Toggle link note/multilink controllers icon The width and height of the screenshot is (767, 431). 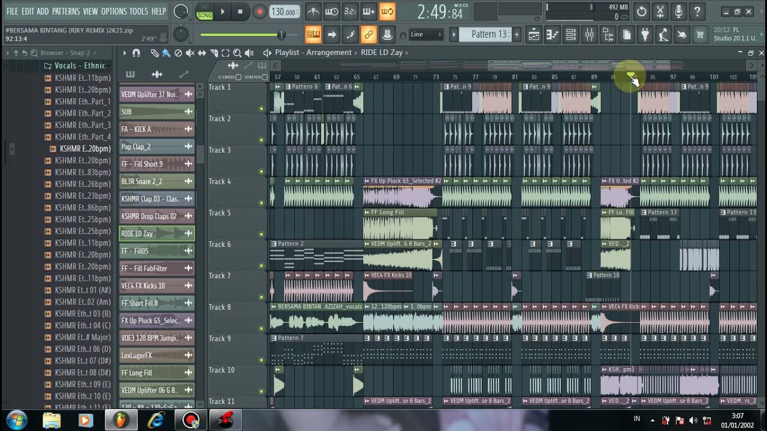tap(369, 35)
